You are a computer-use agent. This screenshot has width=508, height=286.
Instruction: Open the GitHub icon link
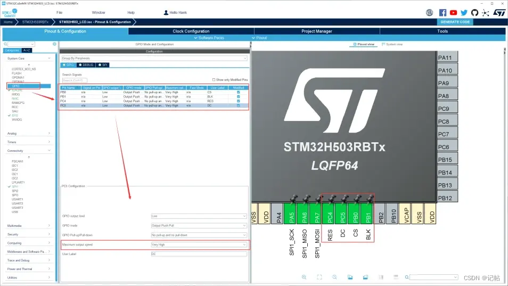point(474,13)
